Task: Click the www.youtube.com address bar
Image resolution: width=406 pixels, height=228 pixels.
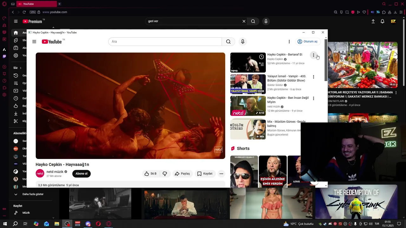Action: pyautogui.click(x=55, y=12)
